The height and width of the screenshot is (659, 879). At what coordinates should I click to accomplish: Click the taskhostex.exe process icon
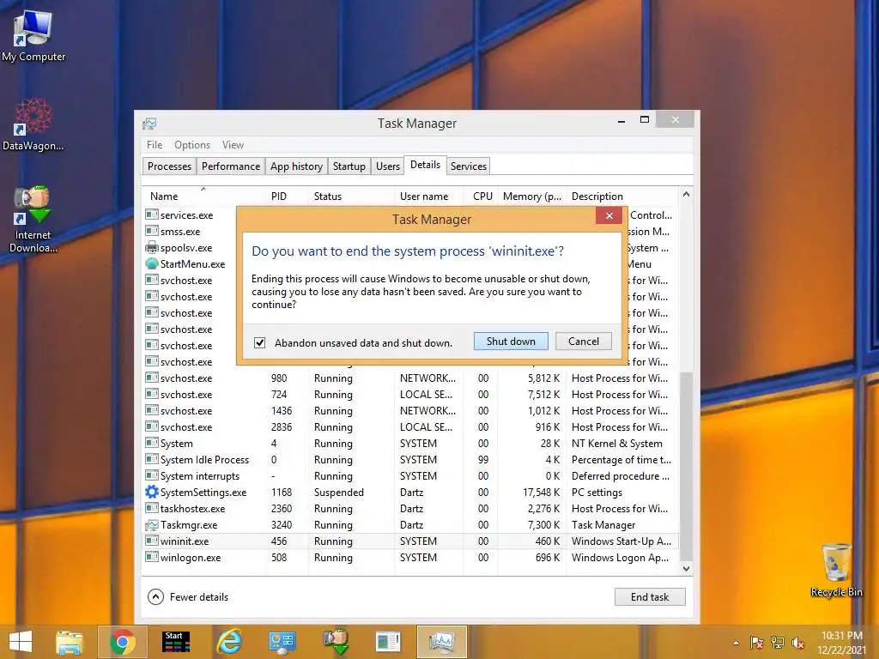click(x=151, y=508)
